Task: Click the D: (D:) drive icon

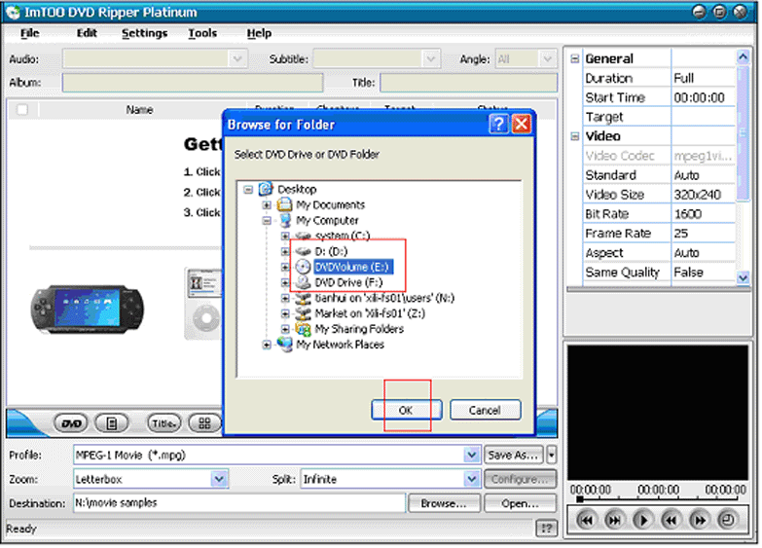Action: (x=304, y=252)
